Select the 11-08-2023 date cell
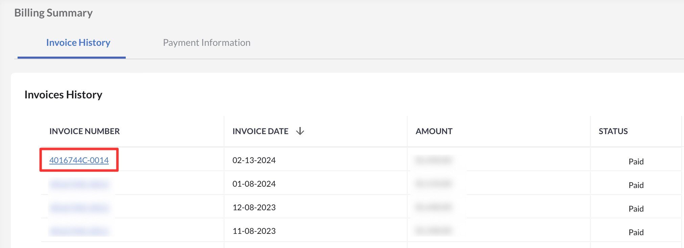 coord(254,231)
